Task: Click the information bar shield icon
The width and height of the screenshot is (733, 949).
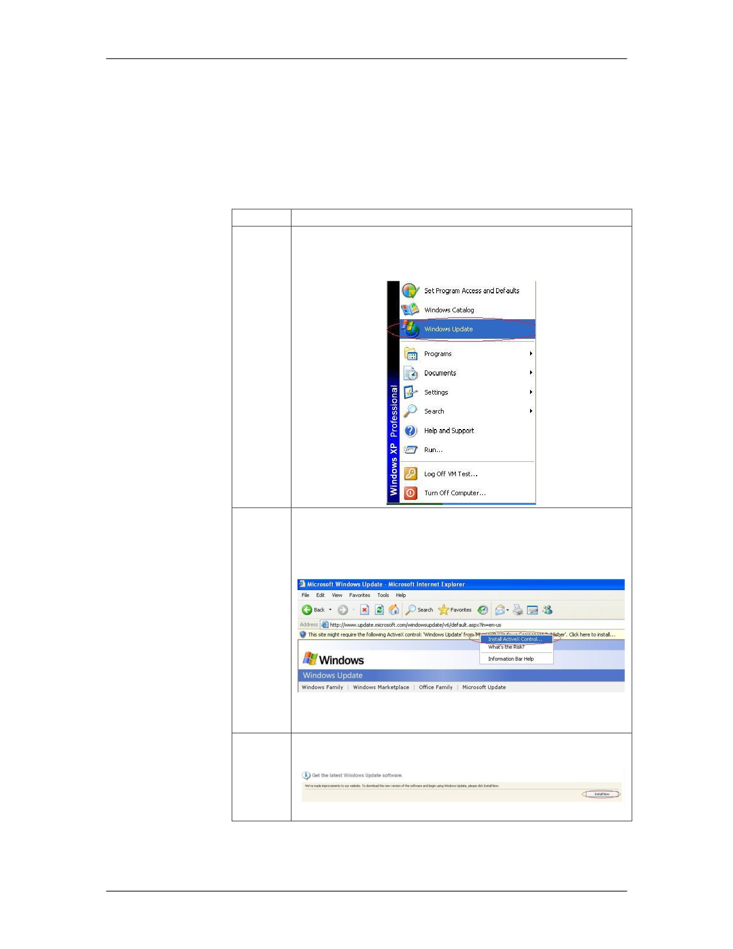Action: [303, 634]
